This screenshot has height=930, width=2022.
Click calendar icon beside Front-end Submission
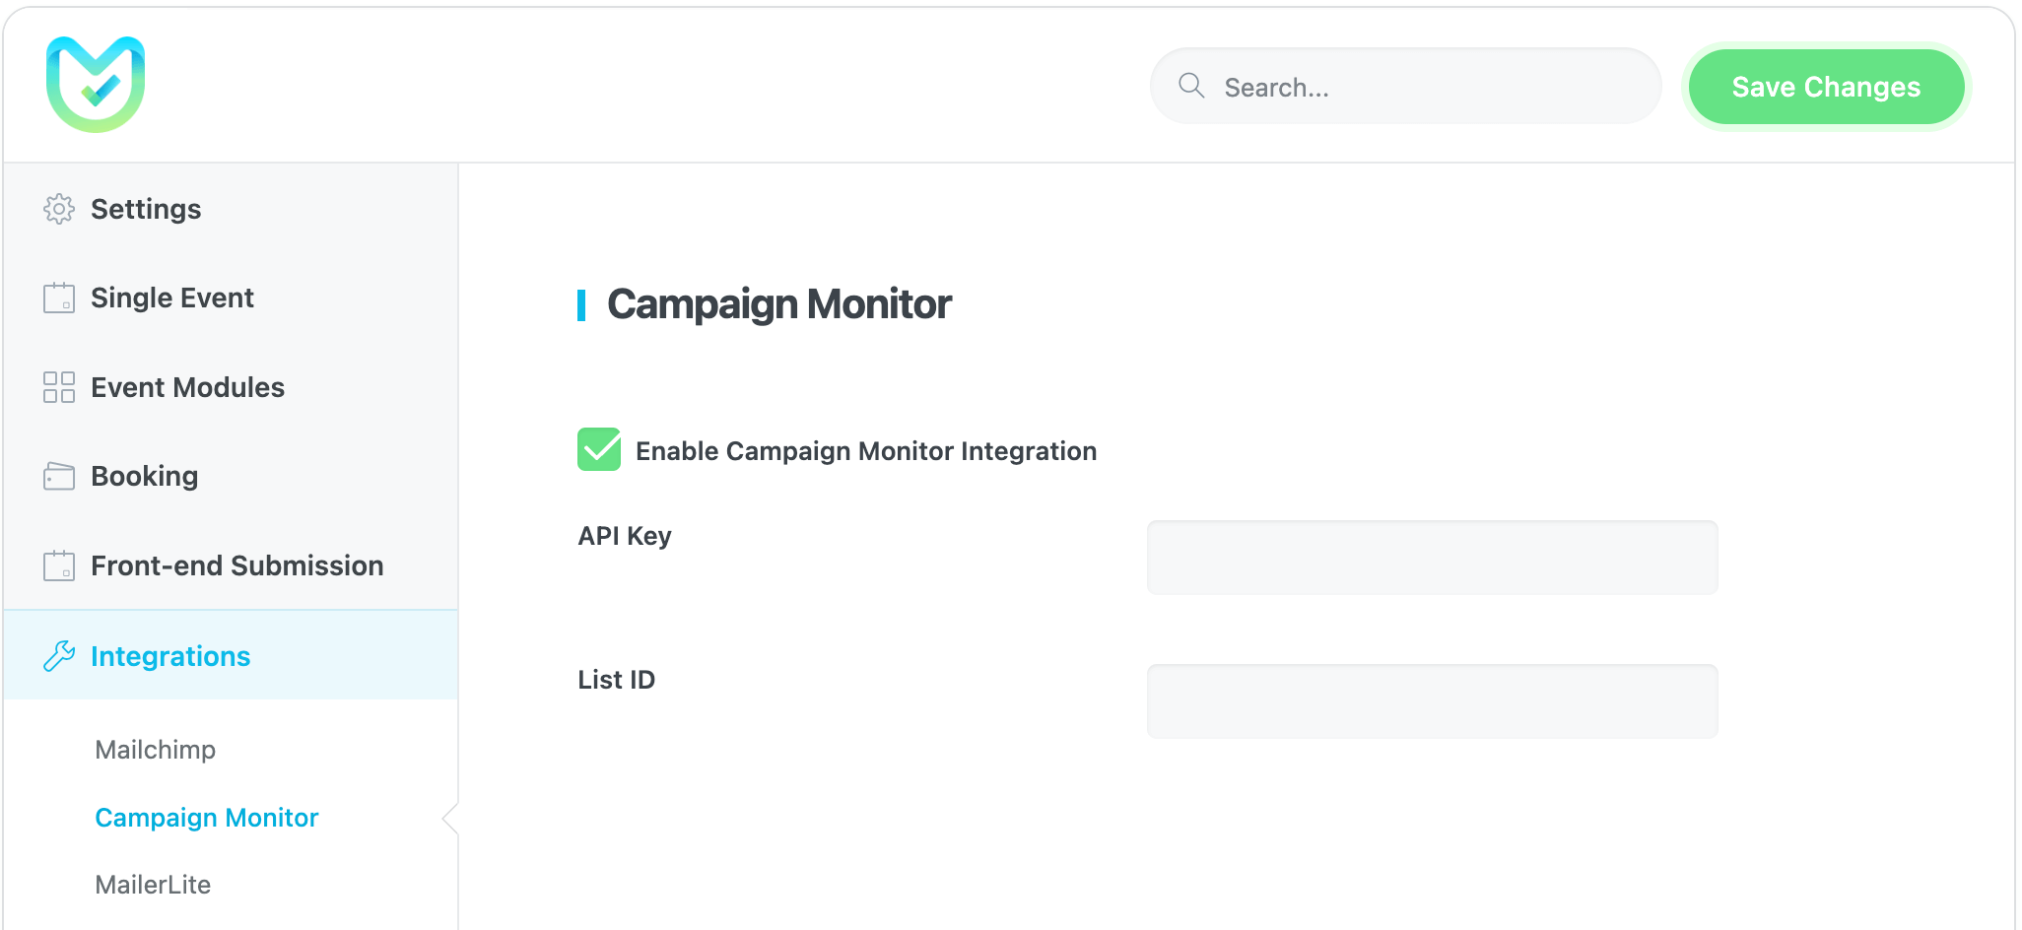click(x=59, y=565)
